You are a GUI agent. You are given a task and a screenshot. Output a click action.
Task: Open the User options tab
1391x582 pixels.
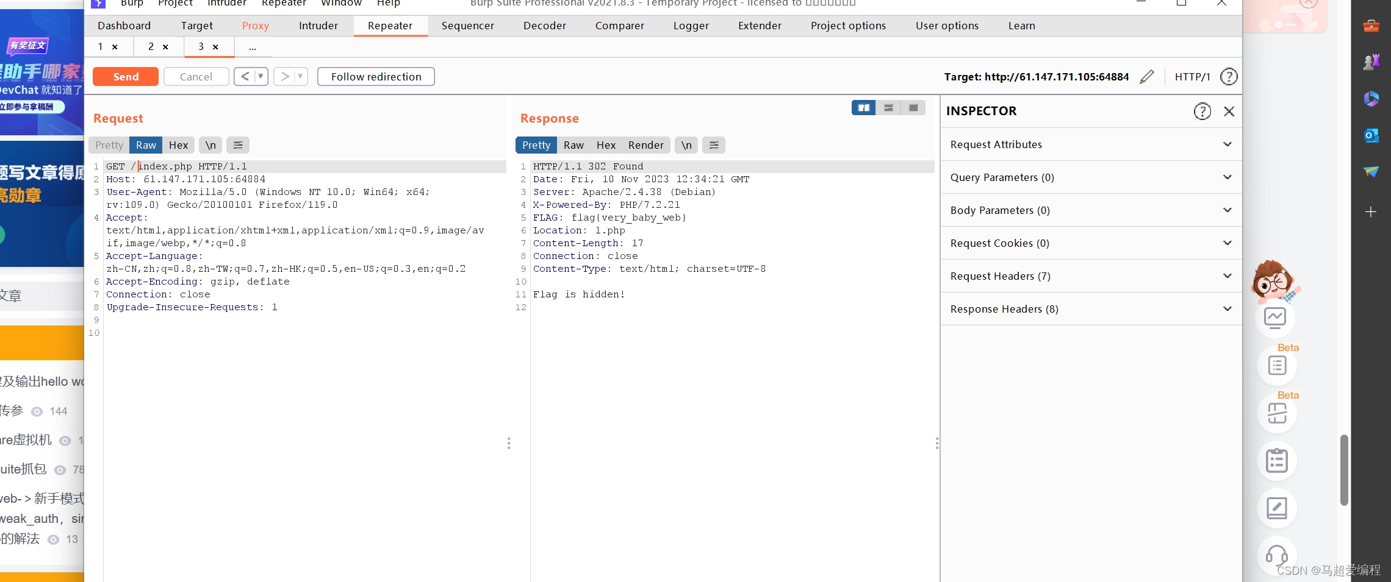point(947,26)
